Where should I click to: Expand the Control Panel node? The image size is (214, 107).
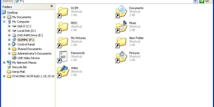point(9,44)
